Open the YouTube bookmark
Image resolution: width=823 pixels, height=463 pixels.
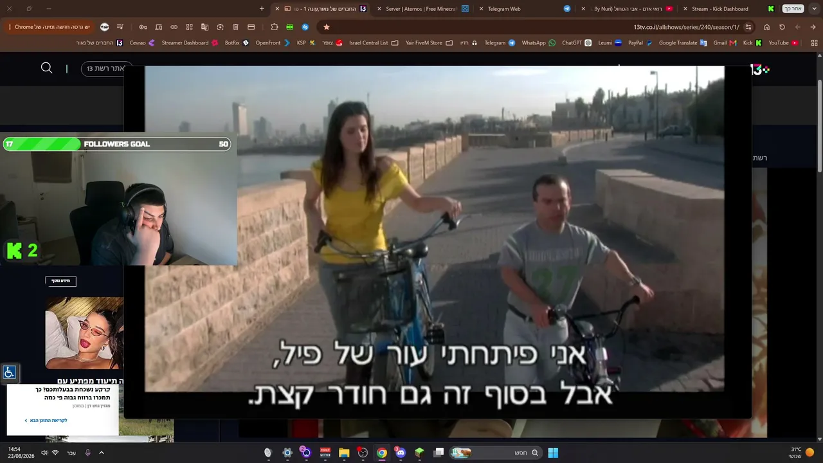pos(784,43)
